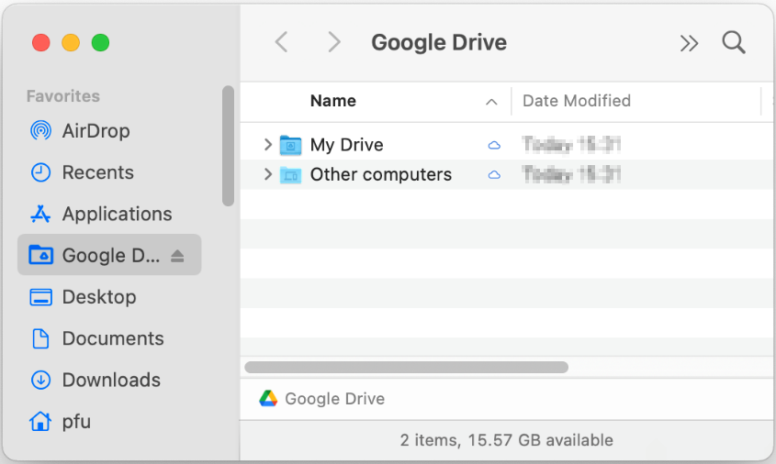Show more toolbar items with double chevron
The width and height of the screenshot is (776, 464).
(689, 43)
